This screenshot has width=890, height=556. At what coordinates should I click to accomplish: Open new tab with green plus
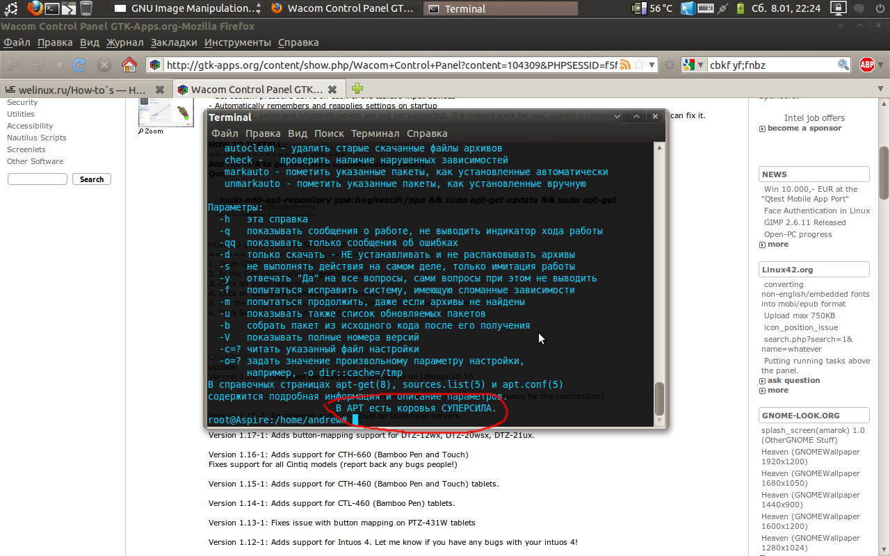pyautogui.click(x=357, y=88)
